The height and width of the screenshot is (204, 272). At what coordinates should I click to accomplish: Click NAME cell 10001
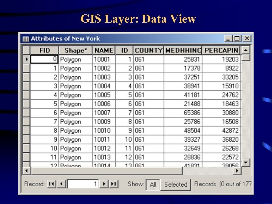(104, 60)
